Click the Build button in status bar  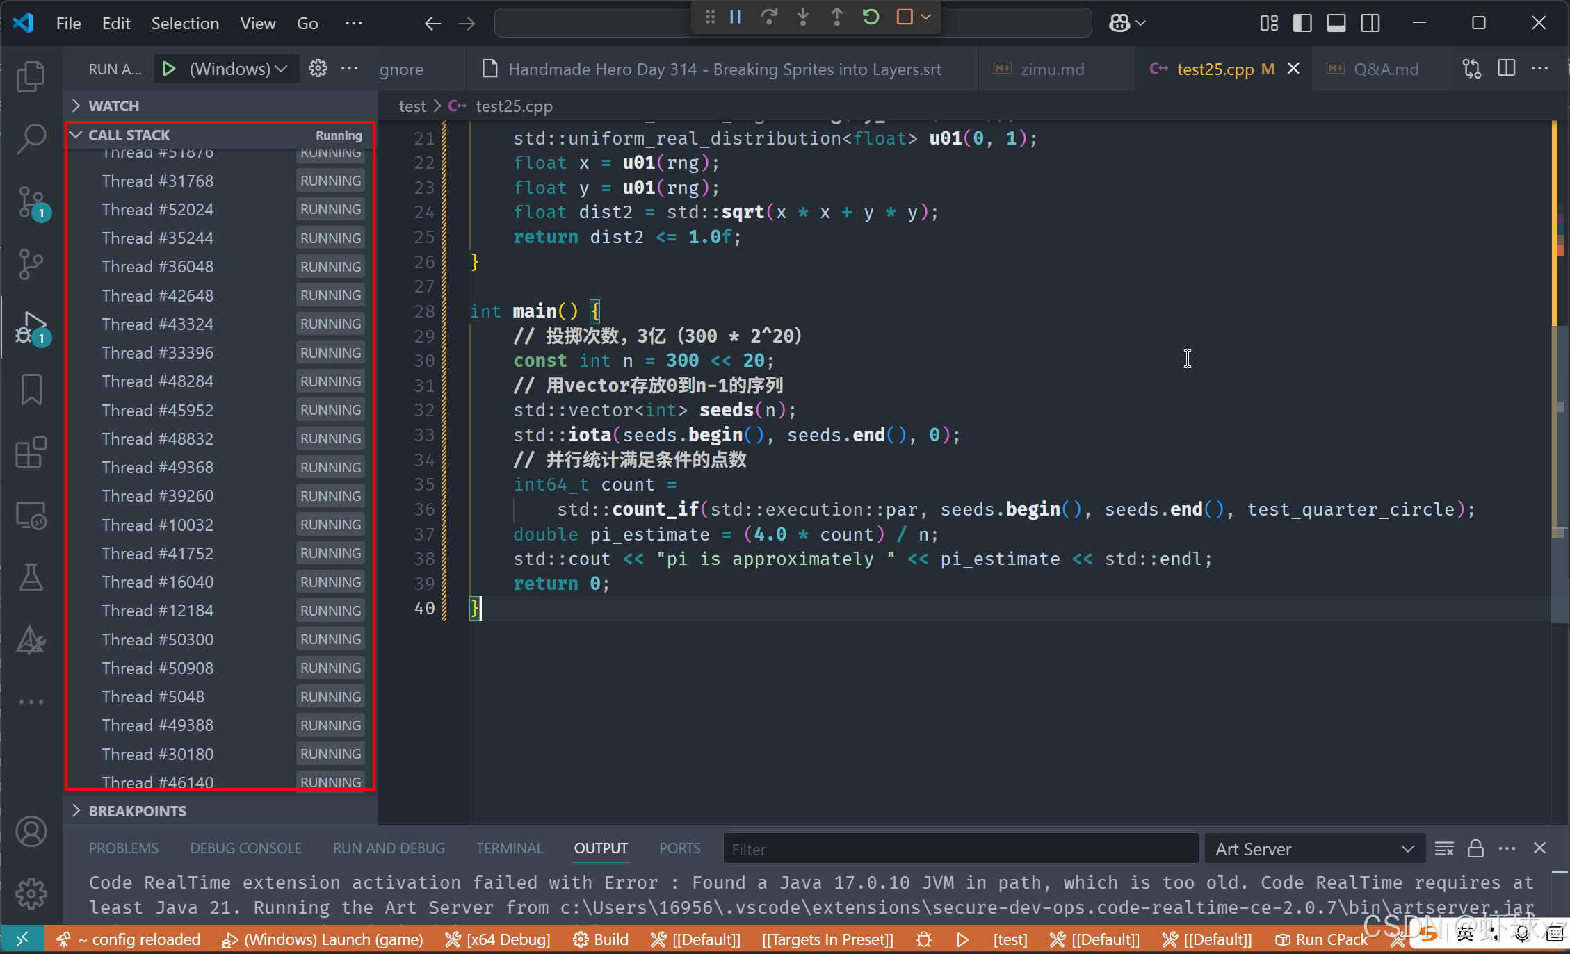(x=601, y=939)
